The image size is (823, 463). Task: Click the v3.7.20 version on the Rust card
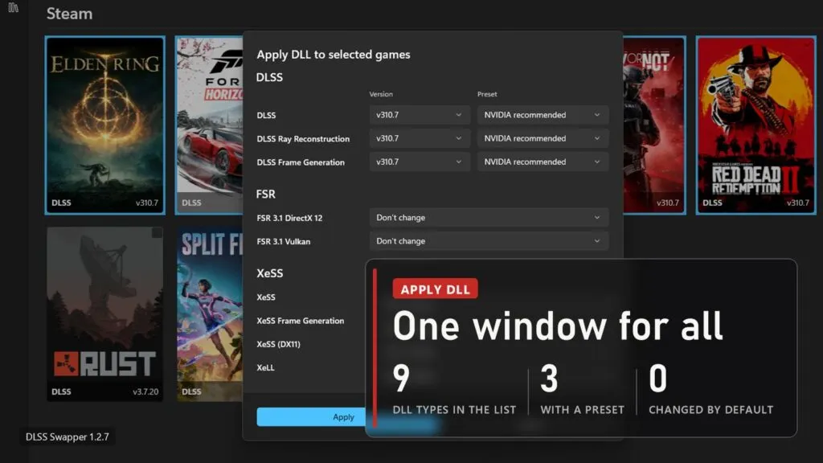(145, 391)
